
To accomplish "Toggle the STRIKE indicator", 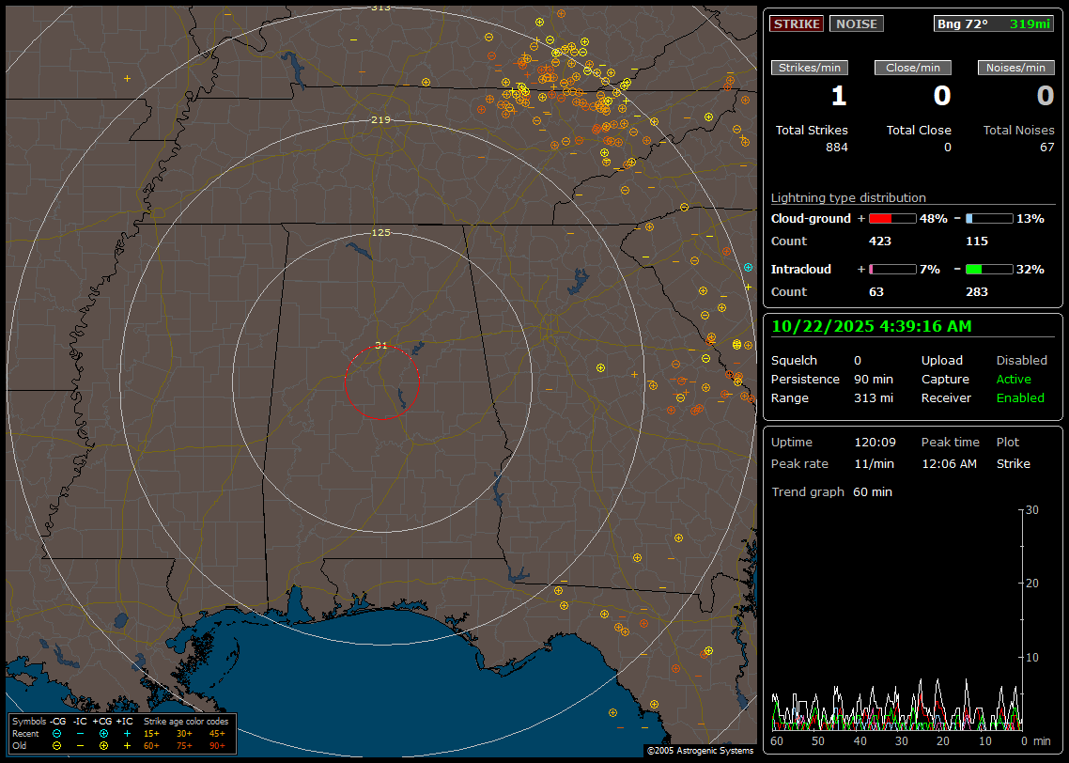I will pos(797,24).
